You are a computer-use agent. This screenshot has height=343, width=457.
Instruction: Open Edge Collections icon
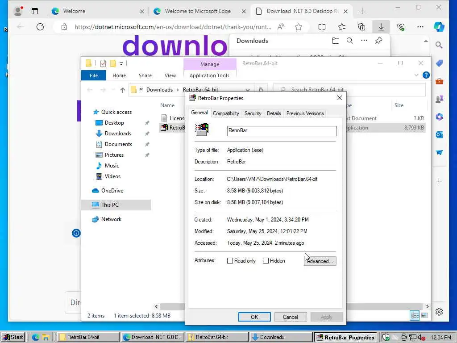pyautogui.click(x=361, y=27)
